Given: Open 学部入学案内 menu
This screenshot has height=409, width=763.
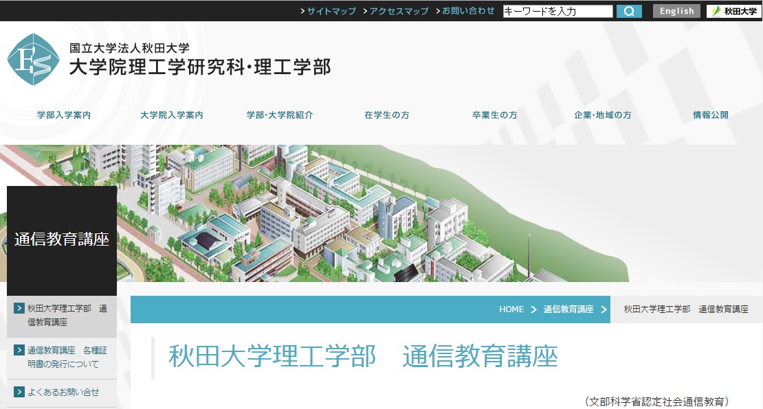Looking at the screenshot, I should (64, 115).
